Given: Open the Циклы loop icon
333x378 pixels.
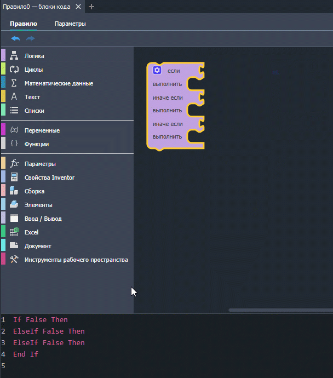Looking at the screenshot, I should point(14,70).
